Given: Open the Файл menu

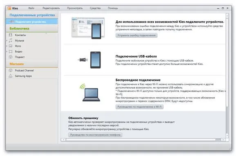Looking at the screenshot, I should pos(31,8).
